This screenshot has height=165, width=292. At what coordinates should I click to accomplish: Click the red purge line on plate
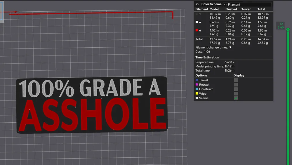91,13
